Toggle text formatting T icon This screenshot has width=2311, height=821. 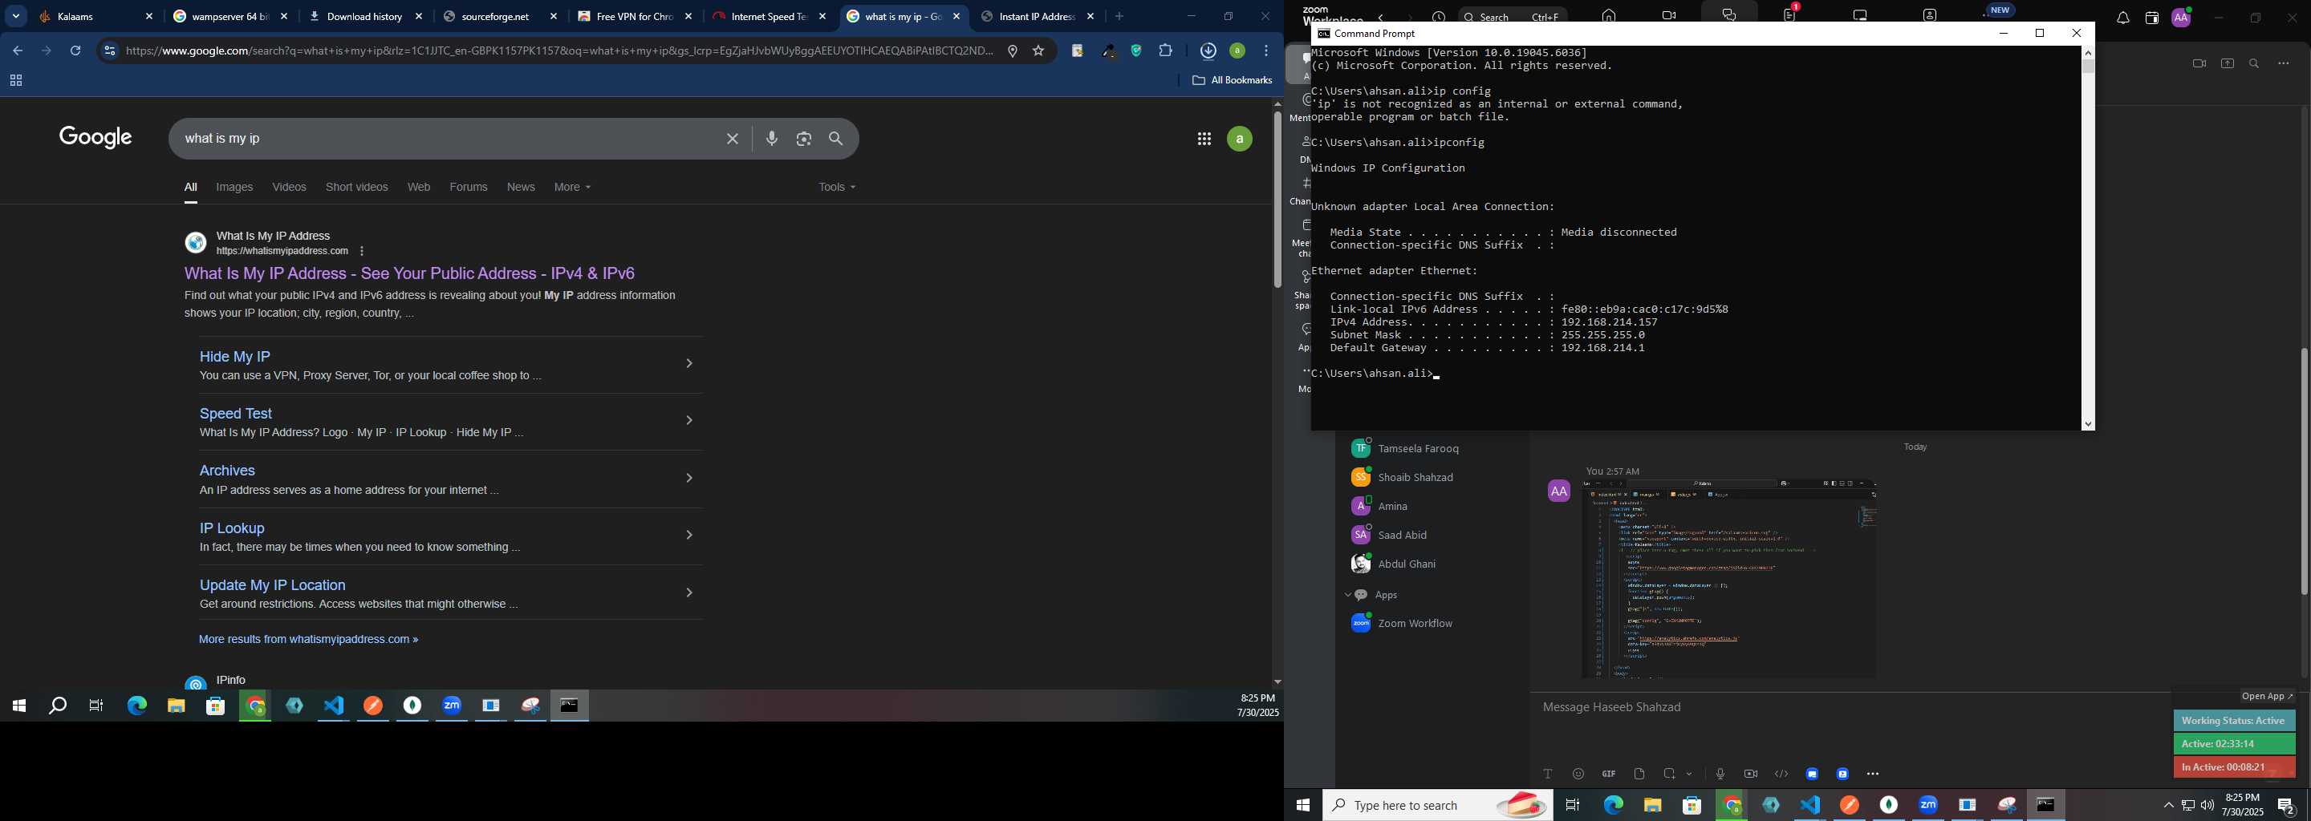[1548, 774]
